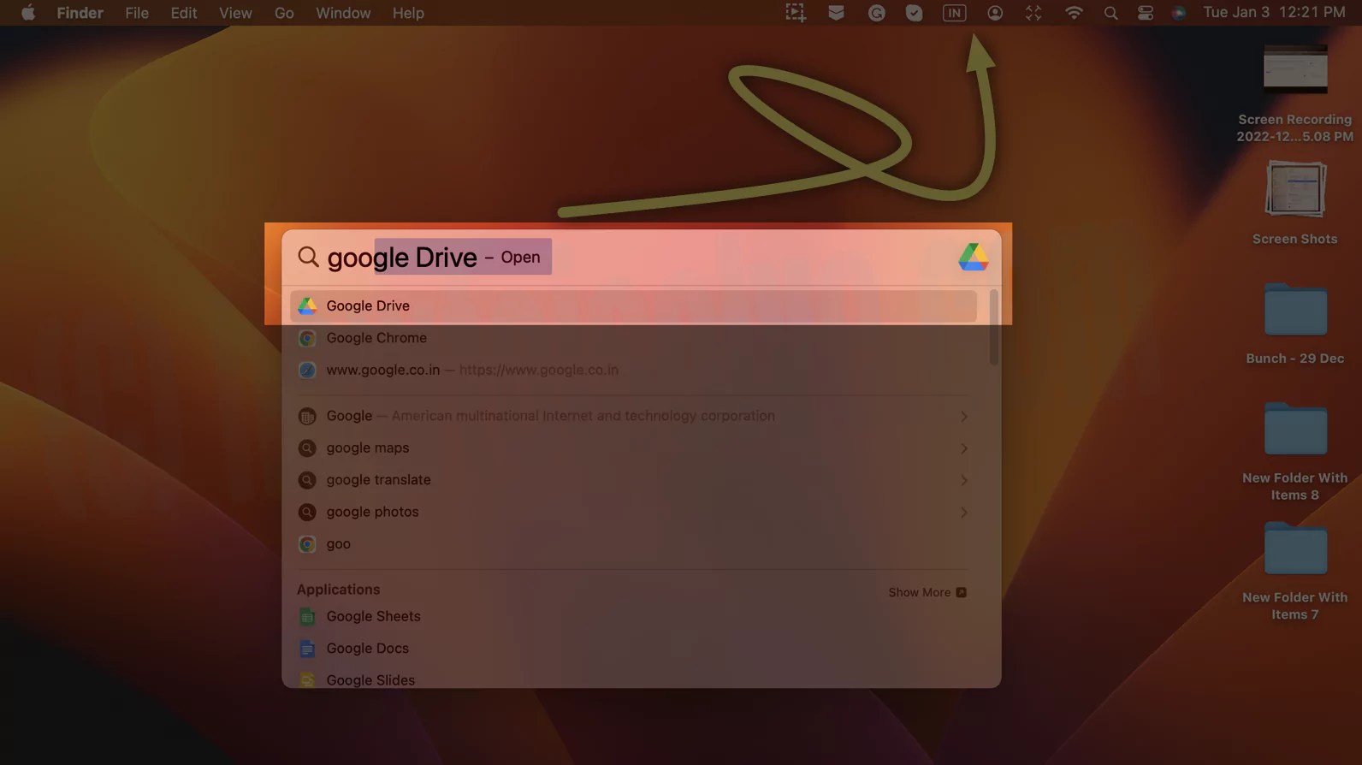Select the google photos suggestion
1362x765 pixels.
[x=633, y=512]
